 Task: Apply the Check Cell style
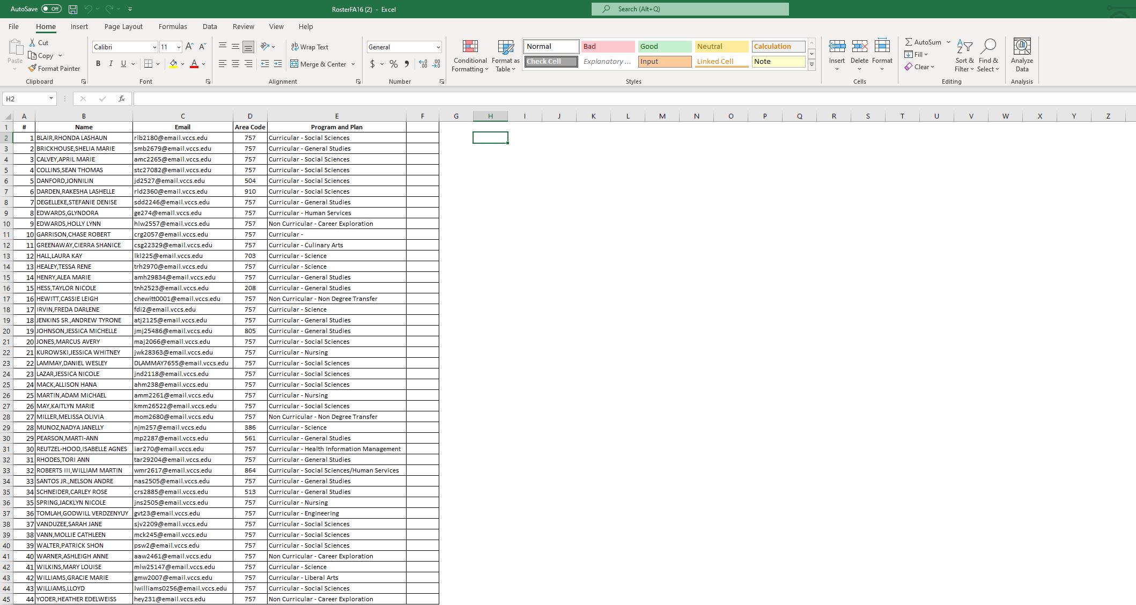coord(551,61)
